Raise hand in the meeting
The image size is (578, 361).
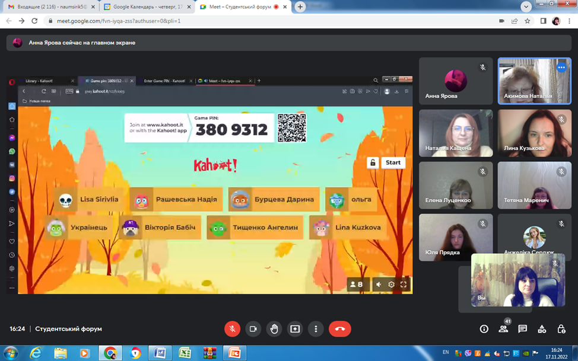pos(274,328)
